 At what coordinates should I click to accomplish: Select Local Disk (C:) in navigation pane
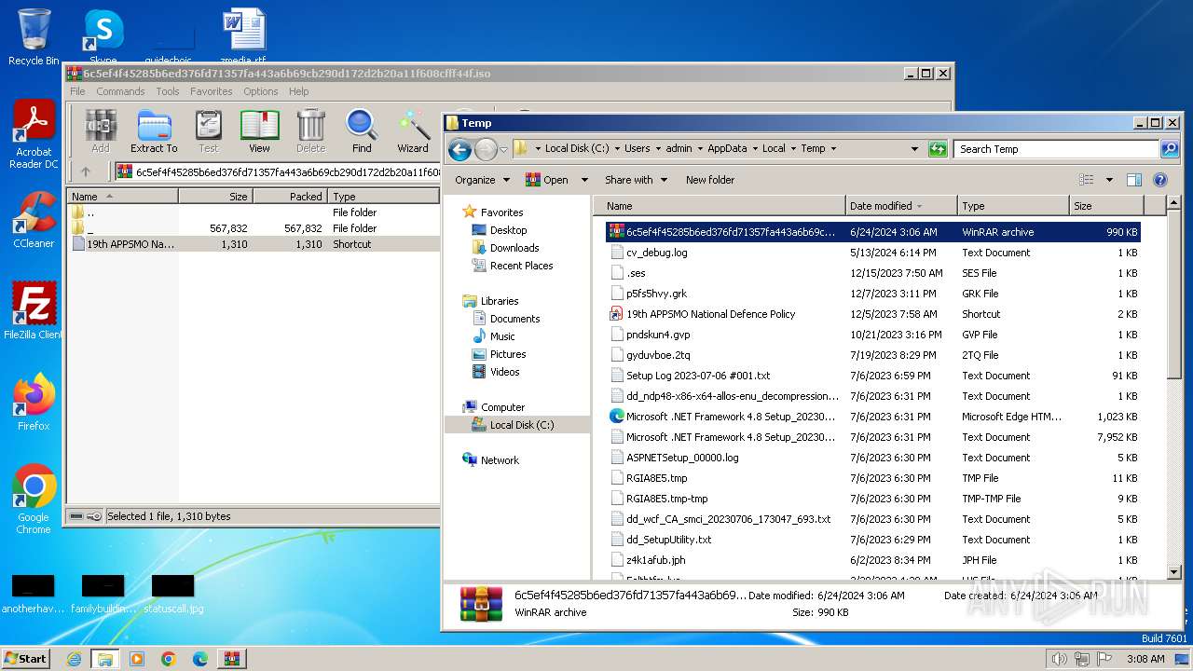click(521, 425)
